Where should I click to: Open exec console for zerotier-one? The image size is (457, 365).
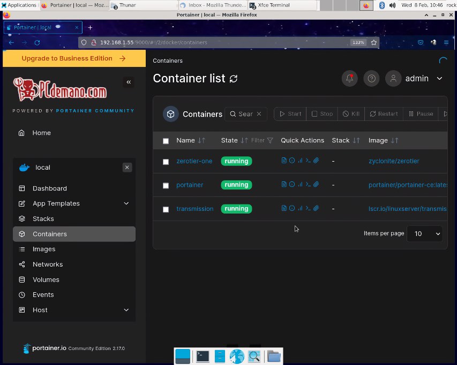[308, 161]
